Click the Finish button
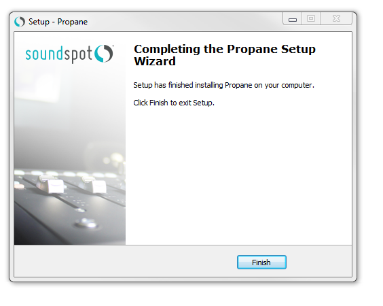This screenshot has height=306, width=383. click(261, 262)
